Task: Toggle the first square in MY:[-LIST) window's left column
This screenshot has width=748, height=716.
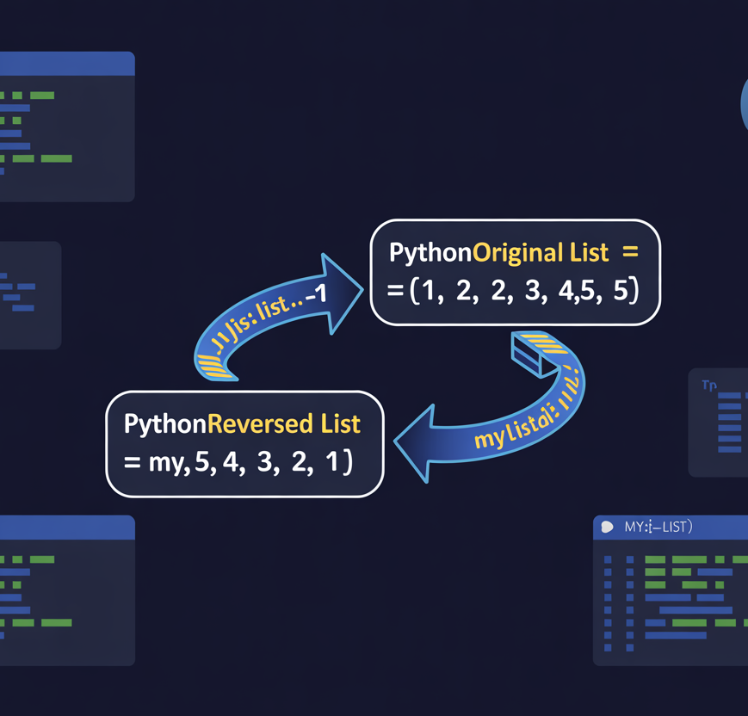Action: (608, 559)
